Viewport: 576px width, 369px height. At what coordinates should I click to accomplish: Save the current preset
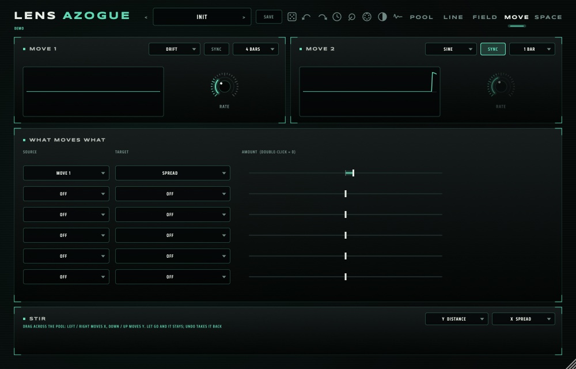(x=269, y=17)
